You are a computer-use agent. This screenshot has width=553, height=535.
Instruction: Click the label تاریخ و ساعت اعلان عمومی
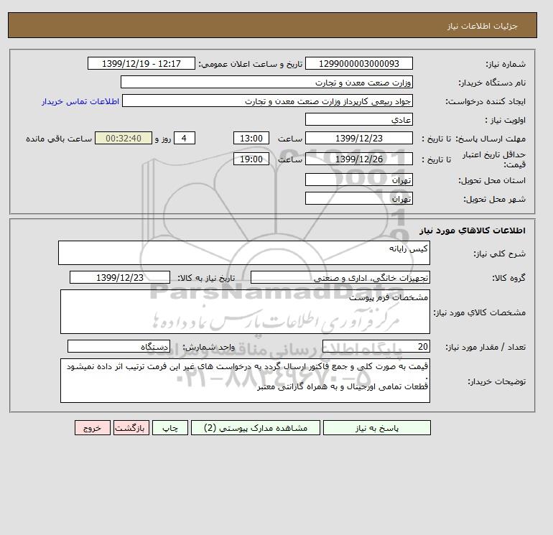coord(251,64)
